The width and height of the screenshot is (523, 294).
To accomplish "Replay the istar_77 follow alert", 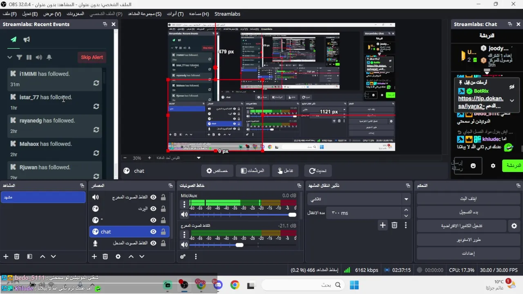I will pyautogui.click(x=96, y=106).
